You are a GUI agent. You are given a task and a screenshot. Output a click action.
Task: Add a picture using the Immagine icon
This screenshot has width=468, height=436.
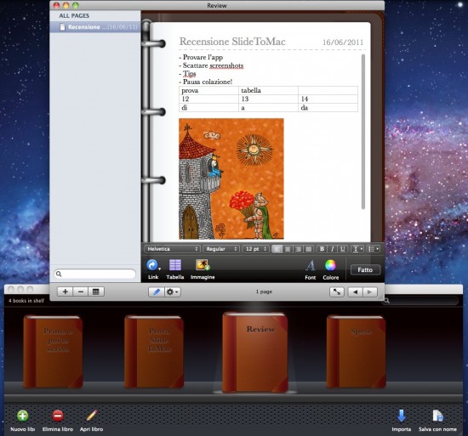coord(203,264)
